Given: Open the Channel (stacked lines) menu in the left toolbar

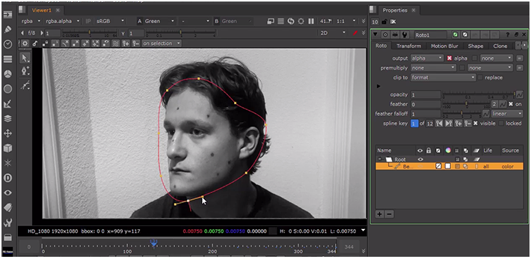Looking at the screenshot, I should tap(7, 59).
